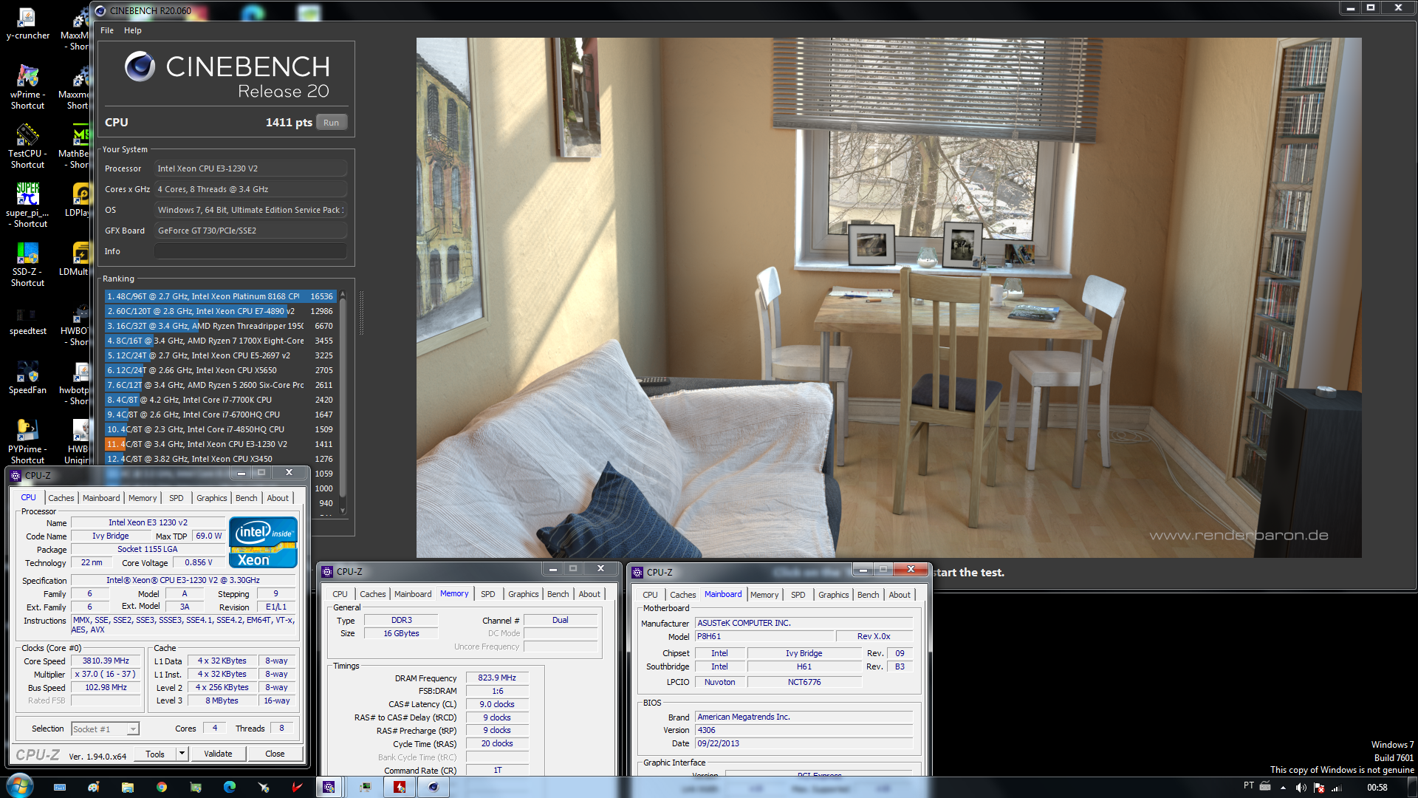1418x798 pixels.
Task: Click the Show Desktop button on taskbar
Action: pos(1412,787)
